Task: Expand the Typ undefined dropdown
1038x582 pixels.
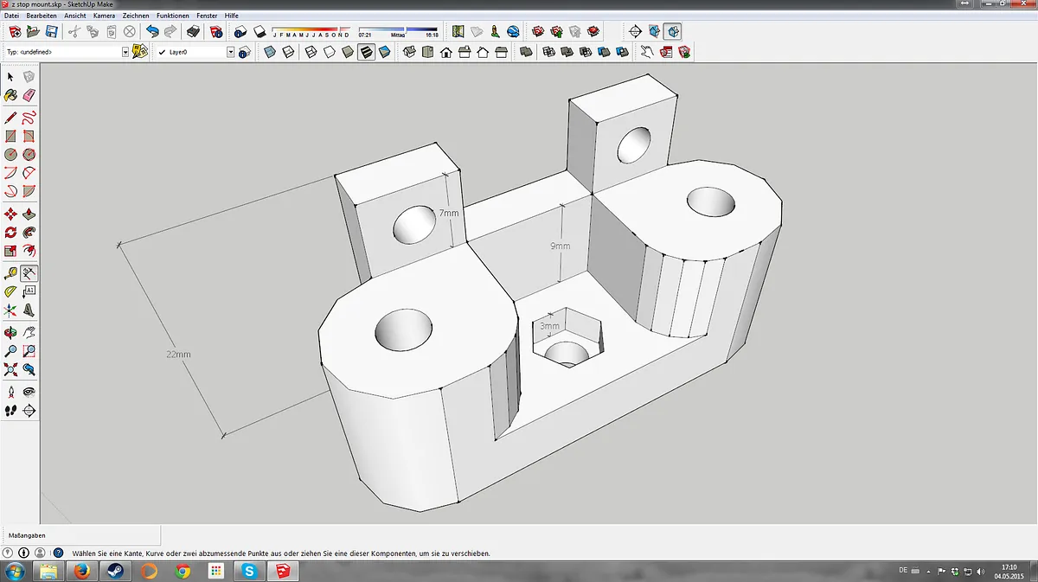Action: tap(125, 52)
